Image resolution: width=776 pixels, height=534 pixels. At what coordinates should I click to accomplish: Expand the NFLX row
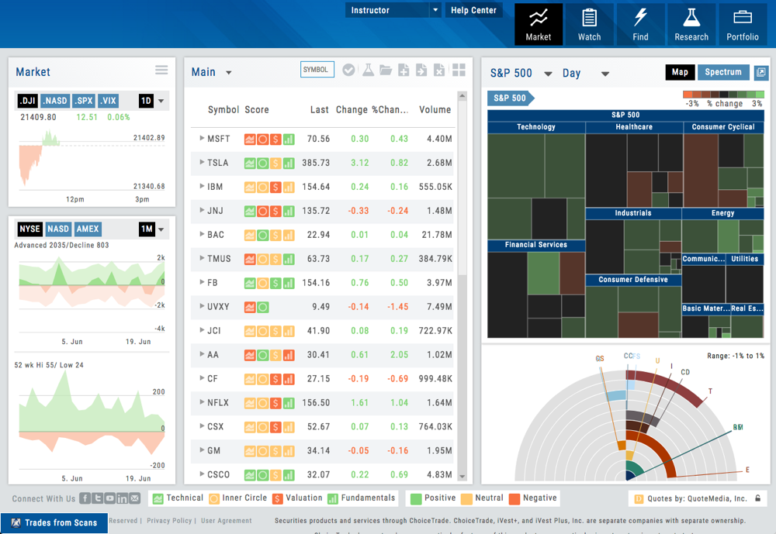[202, 402]
